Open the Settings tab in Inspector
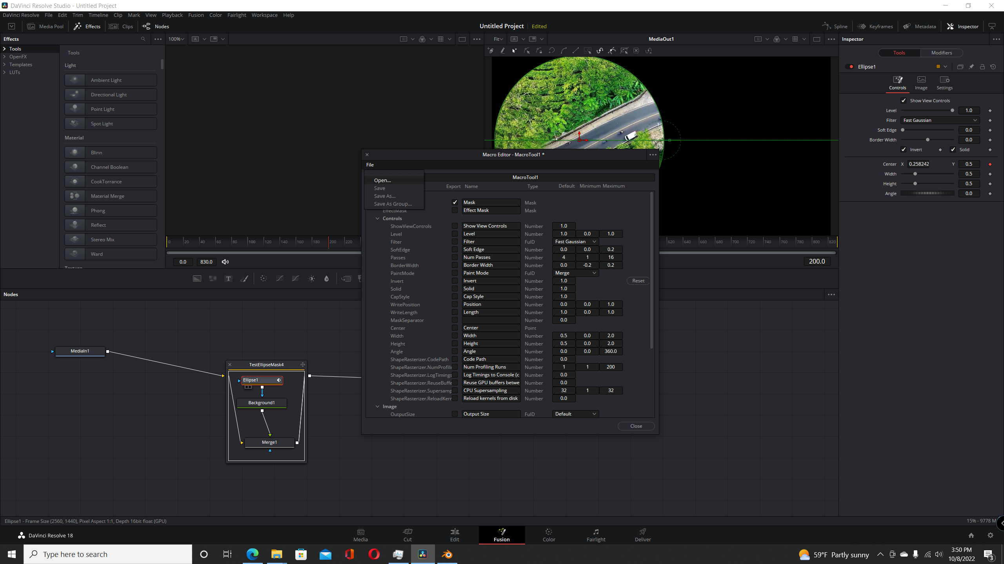Viewport: 1004px width, 564px height. coord(944,83)
